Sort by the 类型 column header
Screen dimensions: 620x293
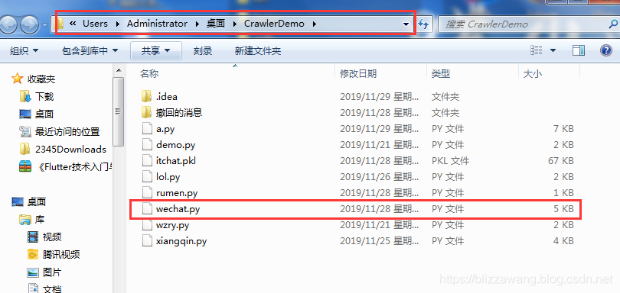(440, 73)
